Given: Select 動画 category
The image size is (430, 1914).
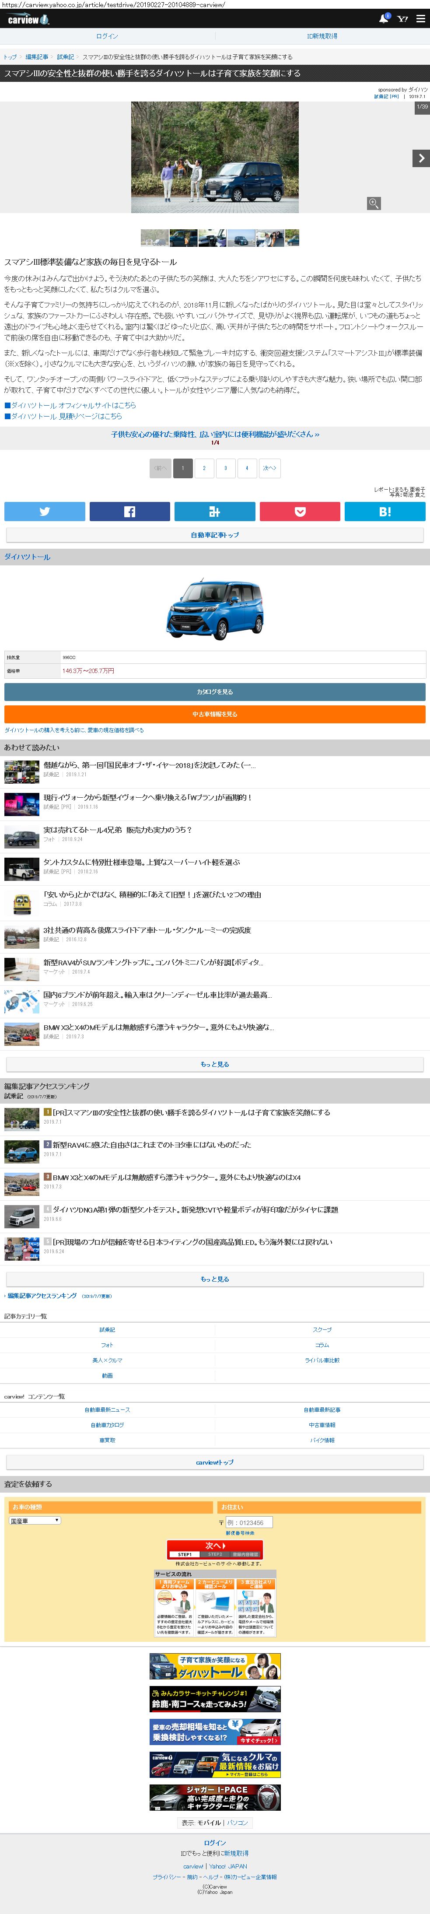Looking at the screenshot, I should click(107, 1376).
